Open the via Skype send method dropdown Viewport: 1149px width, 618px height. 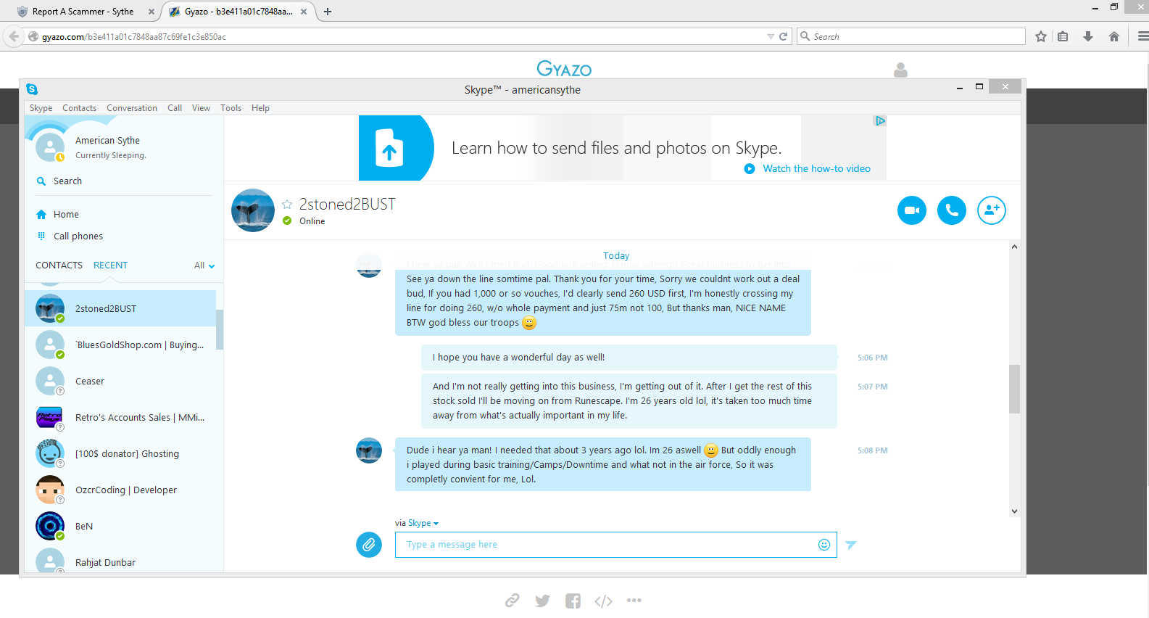423,523
